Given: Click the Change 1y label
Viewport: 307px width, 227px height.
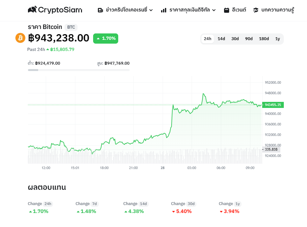Looking at the screenshot, I should [230, 204].
